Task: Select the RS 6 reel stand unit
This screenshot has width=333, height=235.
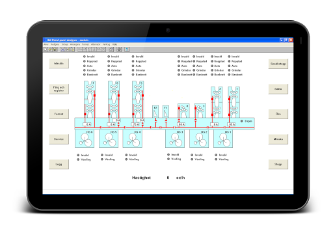Action: point(85,139)
